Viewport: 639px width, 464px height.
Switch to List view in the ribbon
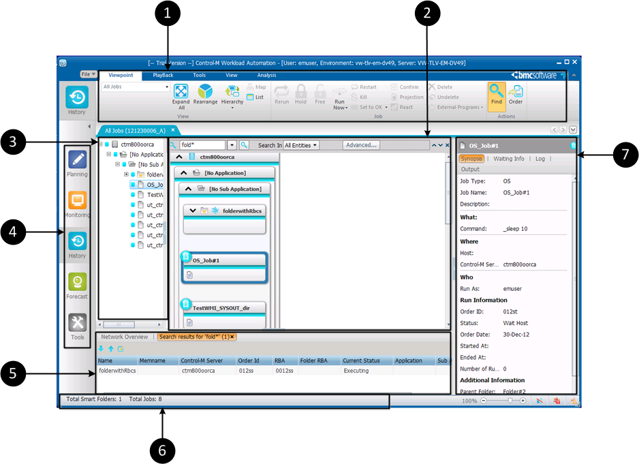pos(255,97)
